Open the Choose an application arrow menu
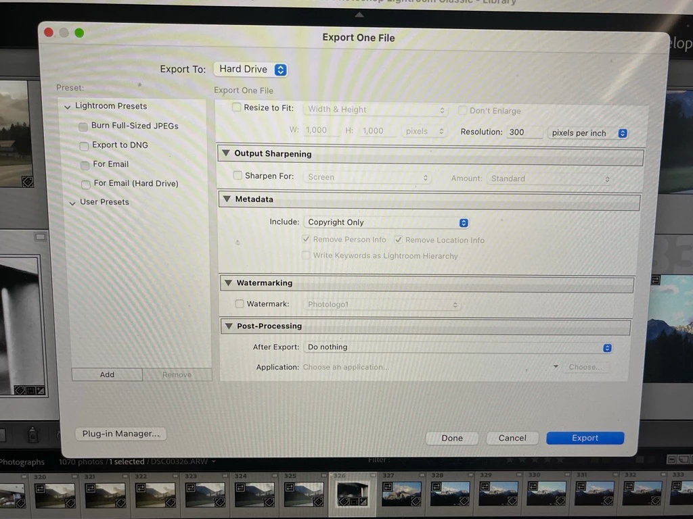The height and width of the screenshot is (519, 693). click(x=556, y=366)
